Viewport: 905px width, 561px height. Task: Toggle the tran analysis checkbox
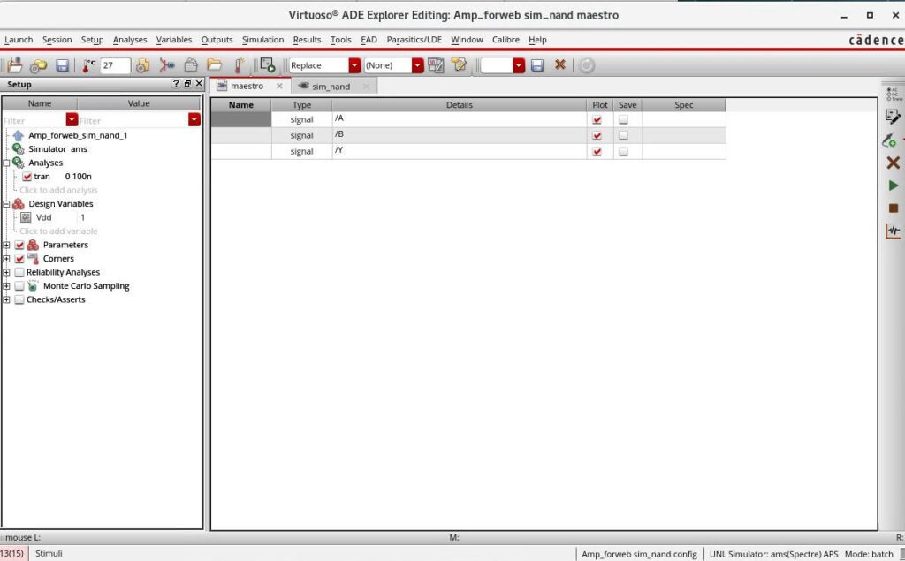click(x=27, y=177)
